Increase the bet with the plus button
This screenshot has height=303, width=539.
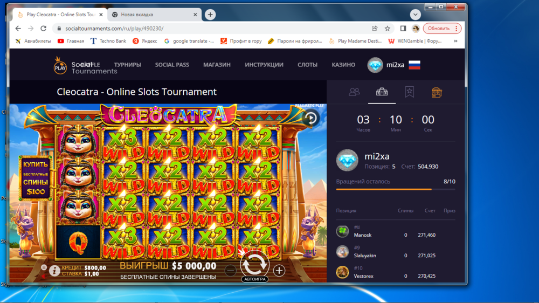[279, 271]
